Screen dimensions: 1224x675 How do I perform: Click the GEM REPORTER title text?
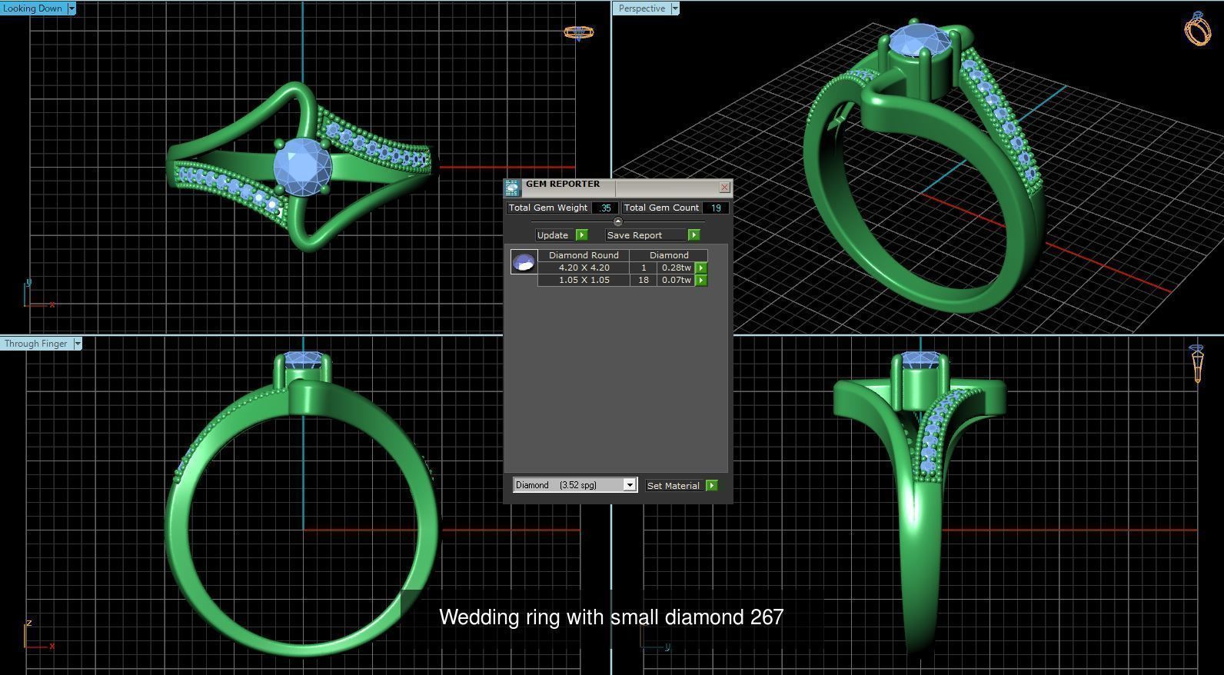(x=563, y=184)
